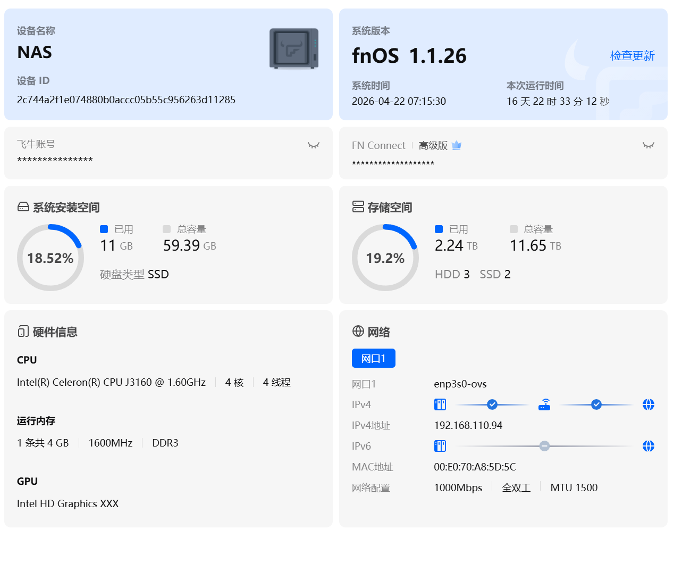Click the gray 总容量 legend swatch in 存储空间
The image size is (682, 562).
tap(513, 229)
